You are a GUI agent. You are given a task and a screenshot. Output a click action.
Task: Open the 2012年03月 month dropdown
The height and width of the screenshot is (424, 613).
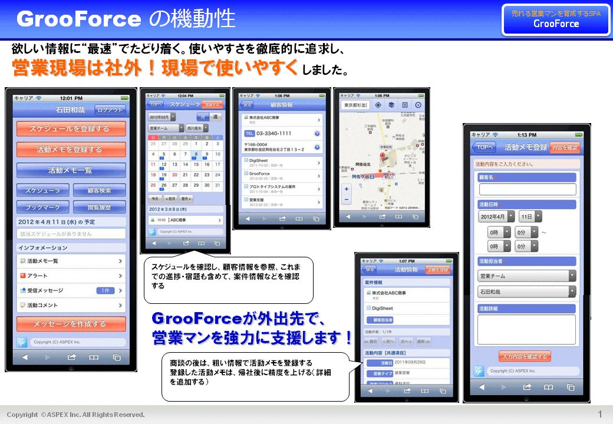point(162,117)
